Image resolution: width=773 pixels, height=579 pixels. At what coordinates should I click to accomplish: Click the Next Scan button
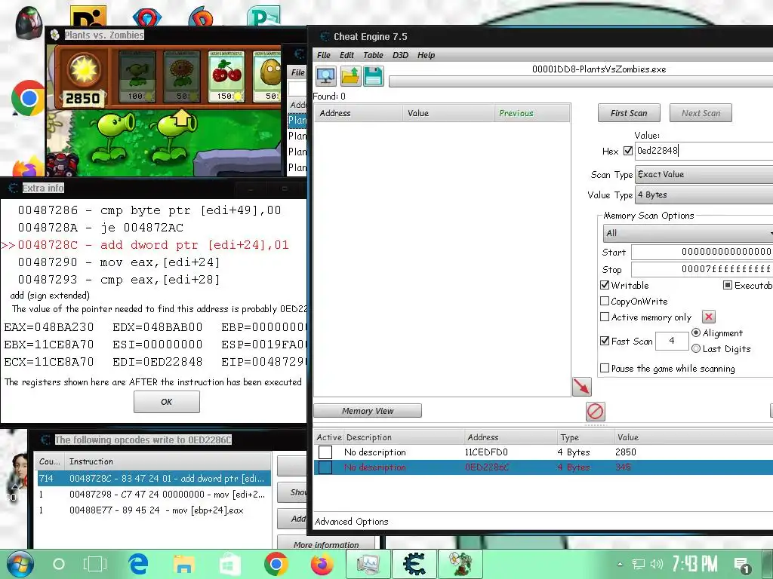coord(701,113)
